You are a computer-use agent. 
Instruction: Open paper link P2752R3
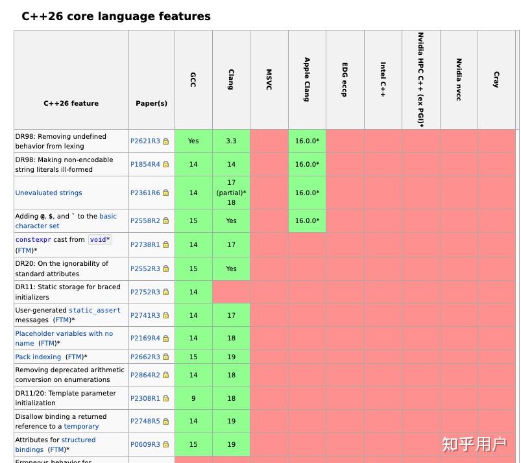click(x=145, y=292)
